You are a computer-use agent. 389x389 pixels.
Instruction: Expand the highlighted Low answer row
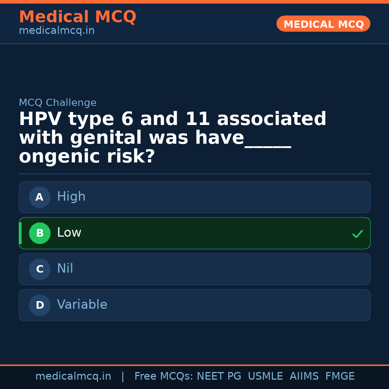(x=194, y=233)
